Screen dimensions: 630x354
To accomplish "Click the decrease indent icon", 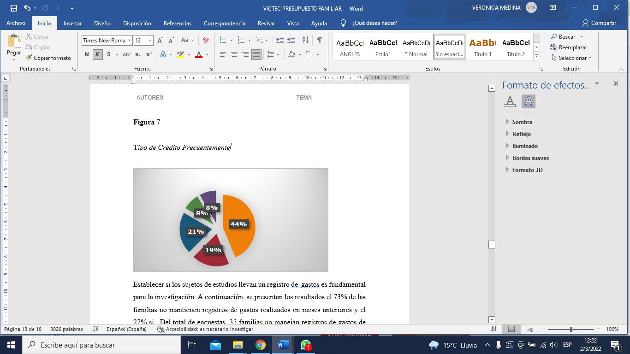I will coord(279,40).
